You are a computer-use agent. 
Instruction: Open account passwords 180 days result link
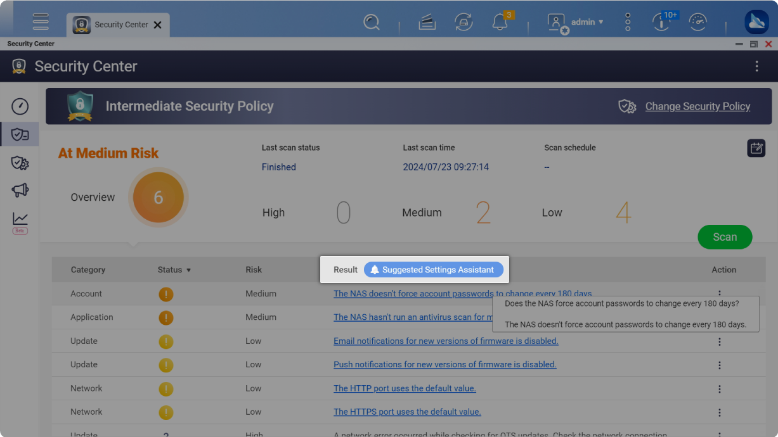coord(463,294)
